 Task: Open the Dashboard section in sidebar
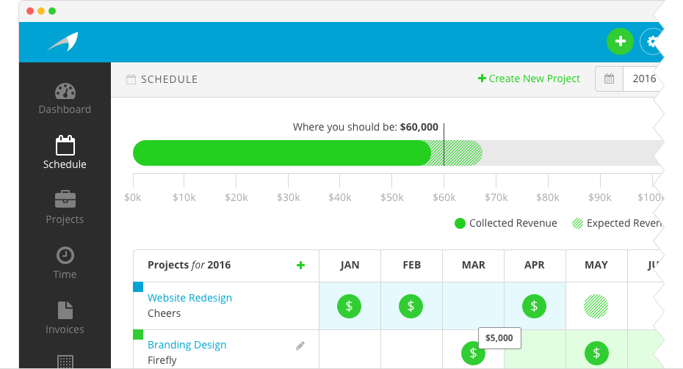pos(65,99)
